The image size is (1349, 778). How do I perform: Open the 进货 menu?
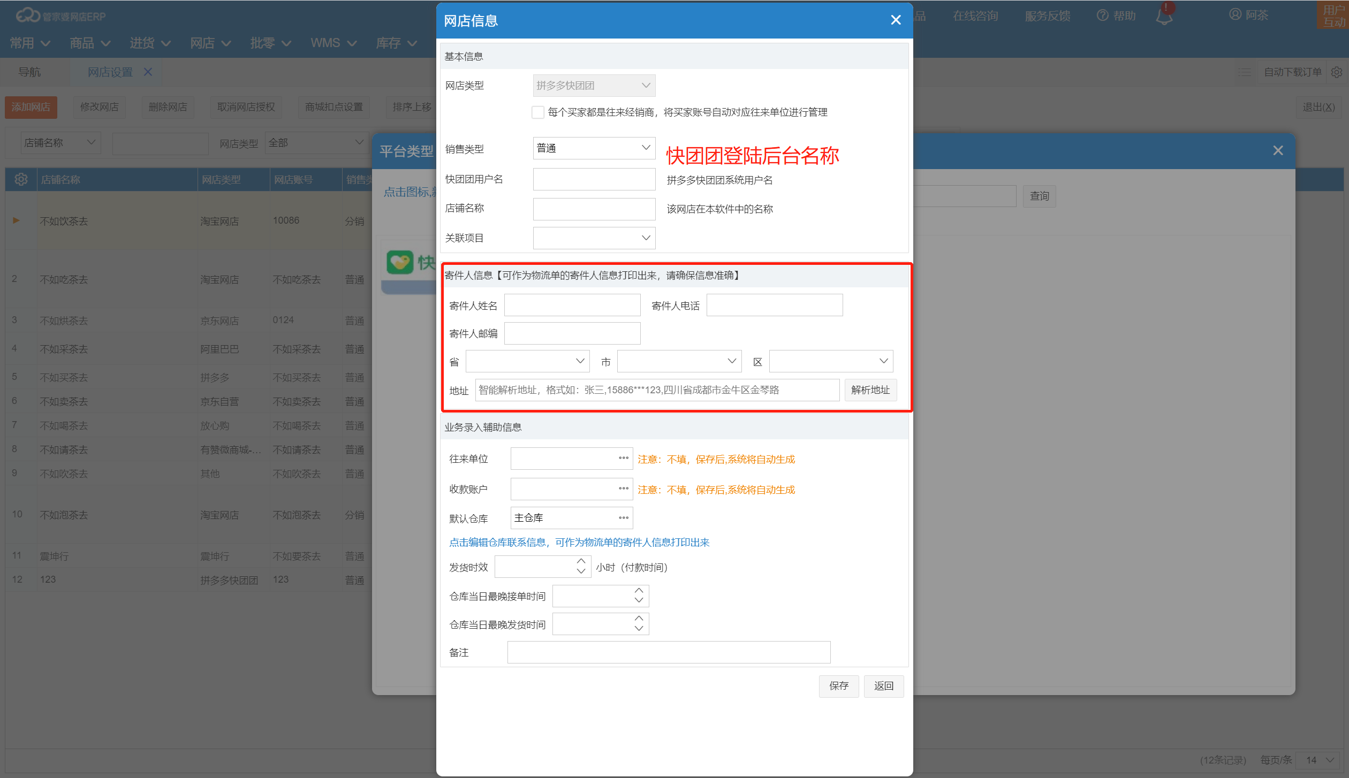(150, 43)
